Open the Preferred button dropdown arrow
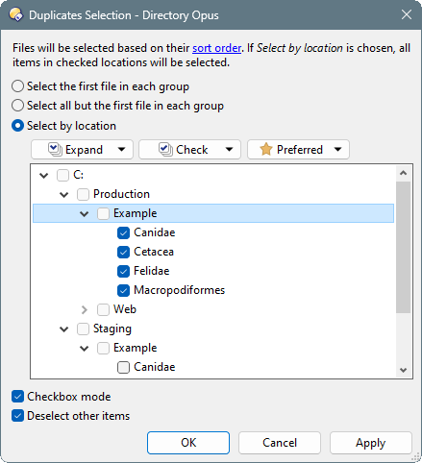Viewport: 422px width, 463px height. pyautogui.click(x=337, y=149)
